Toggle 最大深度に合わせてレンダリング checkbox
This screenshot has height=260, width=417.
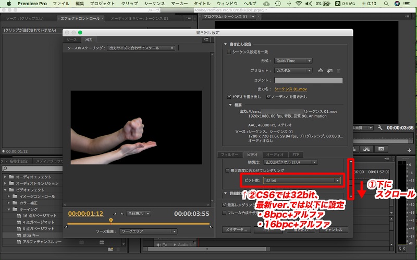(227, 170)
